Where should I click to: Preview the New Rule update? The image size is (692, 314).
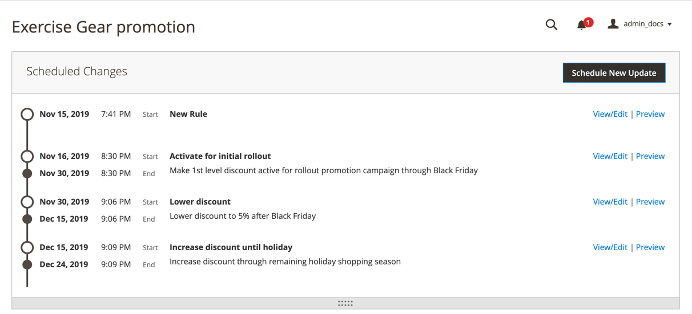[650, 114]
